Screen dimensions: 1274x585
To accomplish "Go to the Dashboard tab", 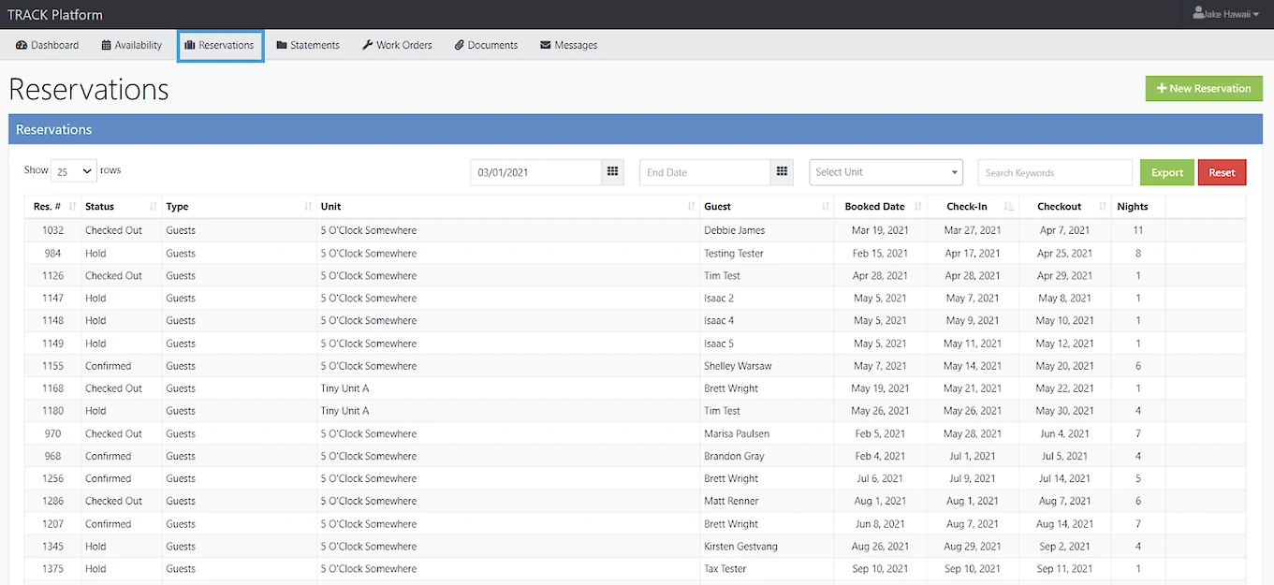I will (x=48, y=45).
